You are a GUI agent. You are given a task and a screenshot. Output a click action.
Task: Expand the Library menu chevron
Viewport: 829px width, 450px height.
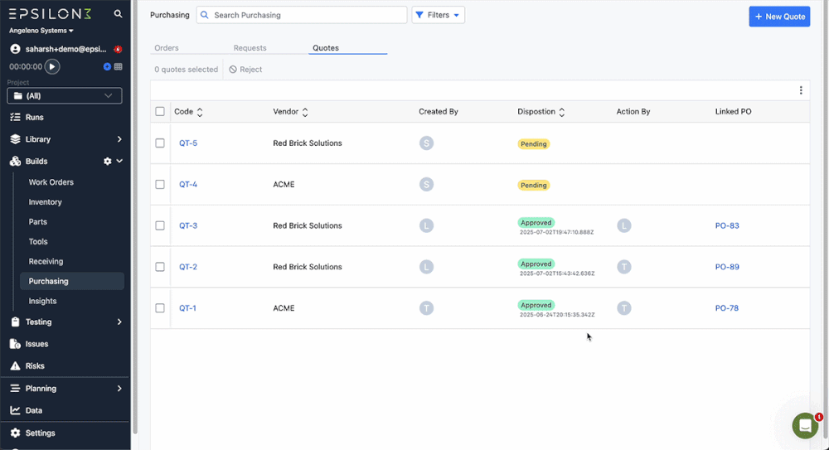point(119,139)
